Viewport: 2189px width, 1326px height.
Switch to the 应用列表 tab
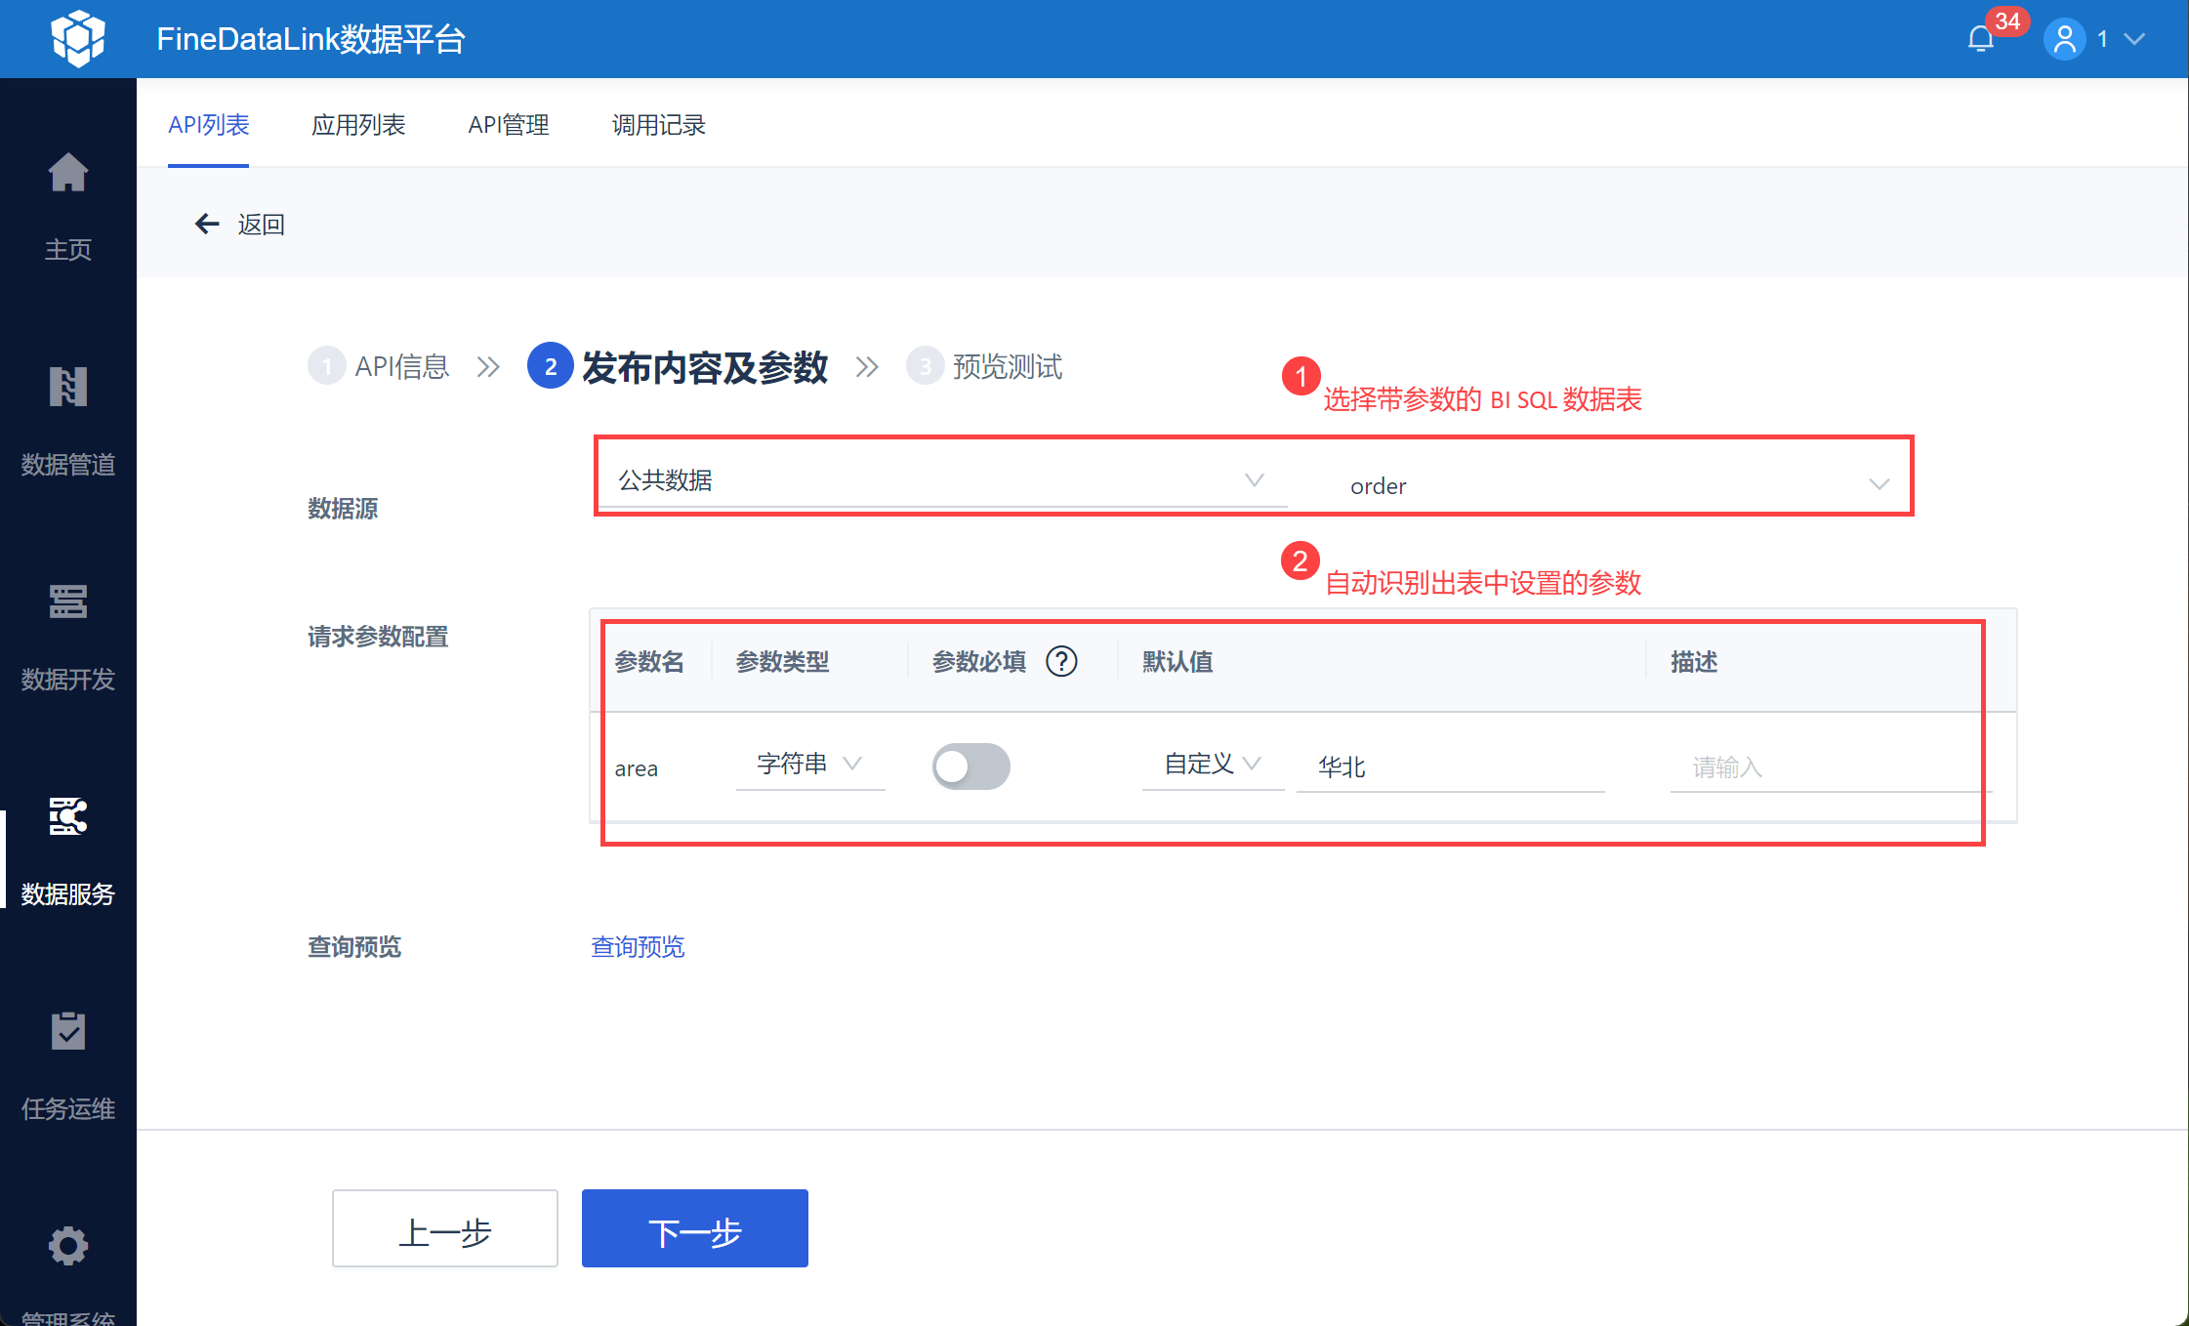point(359,125)
